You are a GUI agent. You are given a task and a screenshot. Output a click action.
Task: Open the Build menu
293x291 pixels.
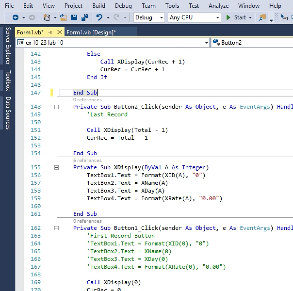pos(98,6)
